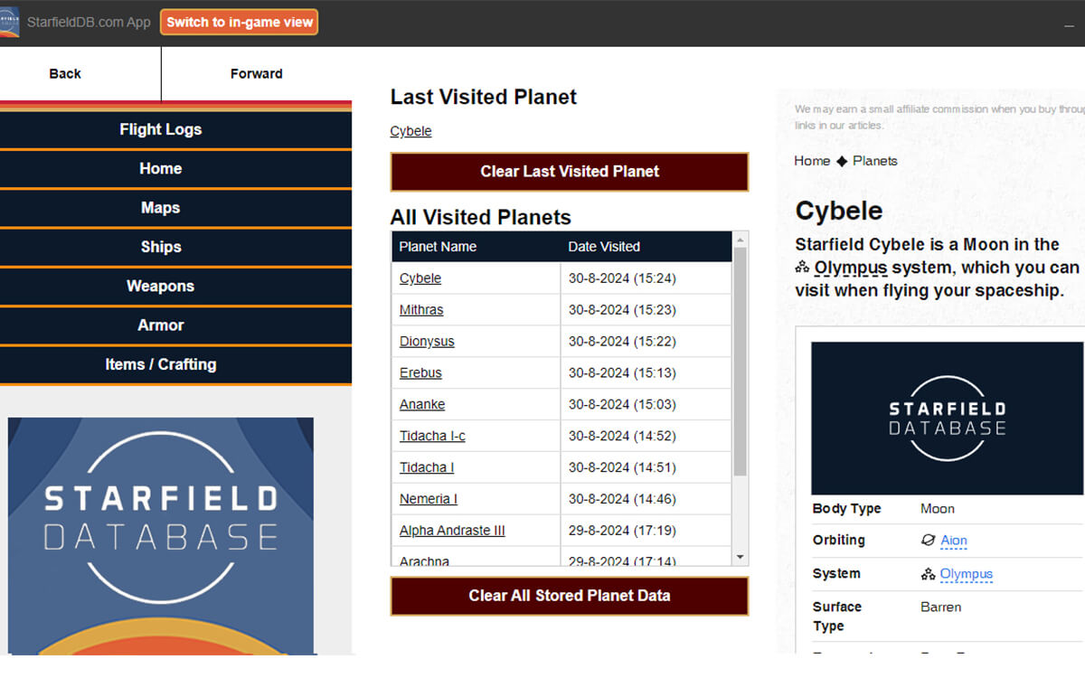Open the Aion orbiting link
This screenshot has height=678, width=1085.
click(x=954, y=541)
